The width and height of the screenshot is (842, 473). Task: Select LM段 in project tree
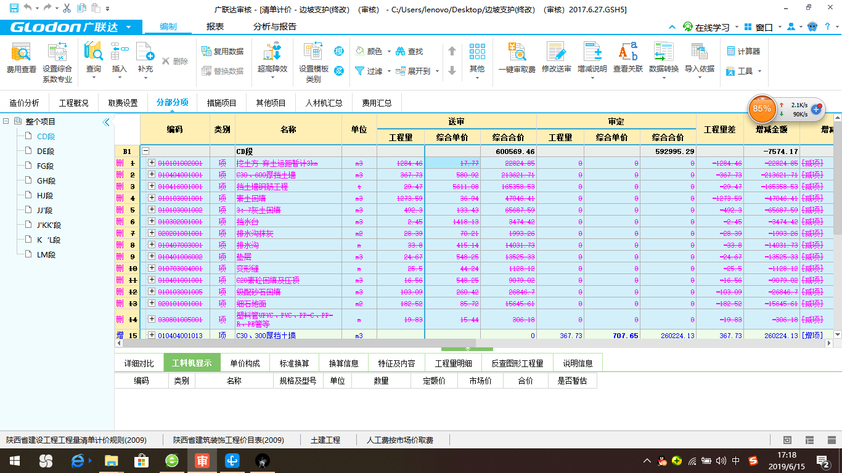[x=46, y=255]
